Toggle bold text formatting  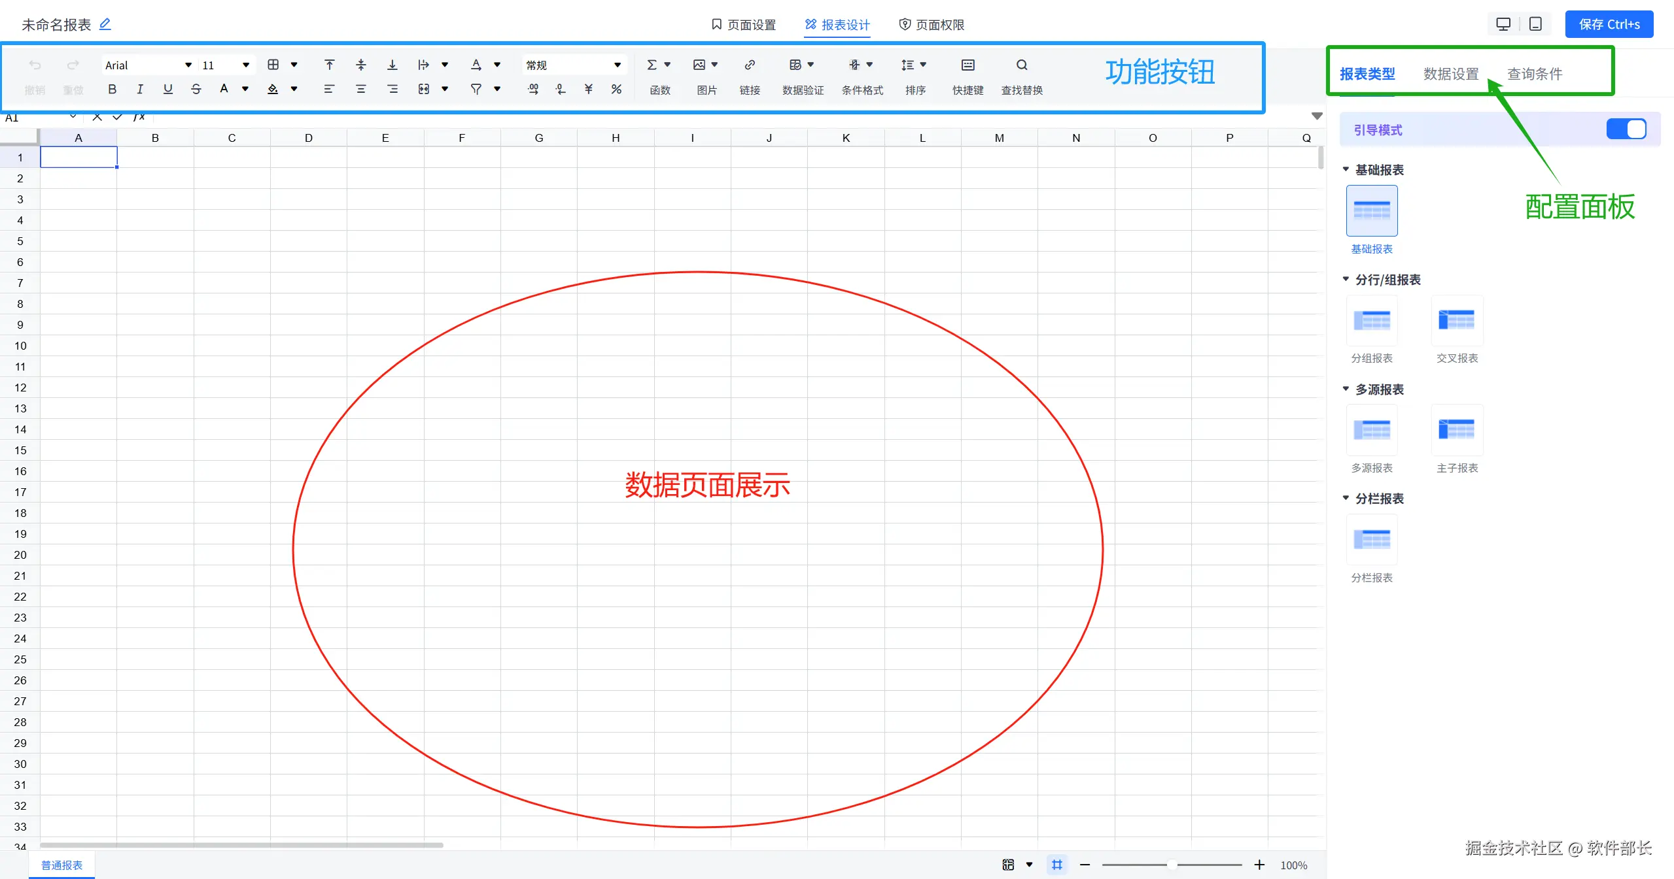(x=113, y=89)
